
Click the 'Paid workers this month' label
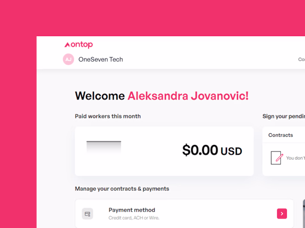[x=108, y=116]
